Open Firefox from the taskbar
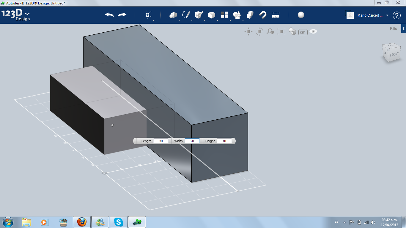 click(x=82, y=222)
